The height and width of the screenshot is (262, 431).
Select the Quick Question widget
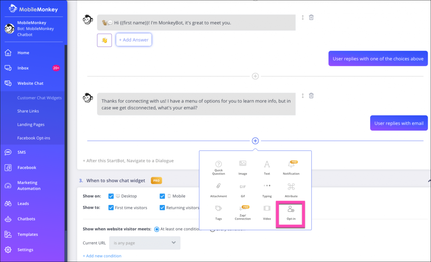(219, 168)
